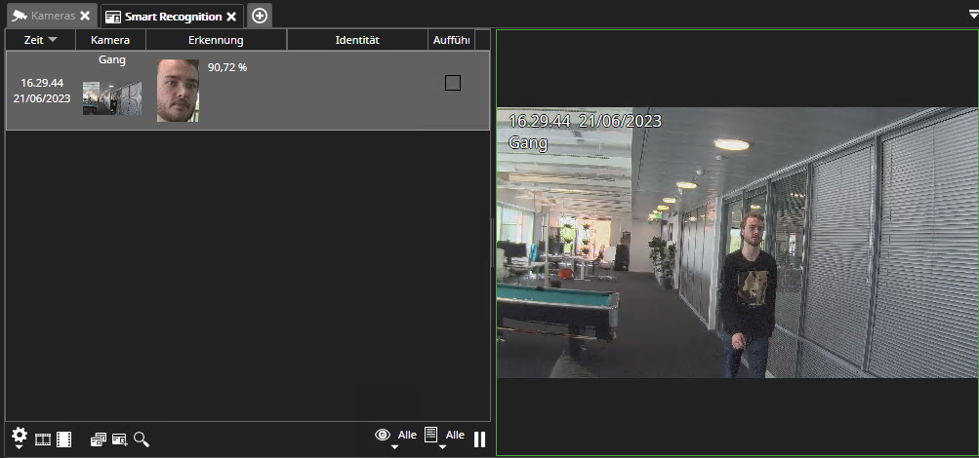The image size is (979, 458).
Task: Click the Erkennung column header
Action: tap(216, 40)
